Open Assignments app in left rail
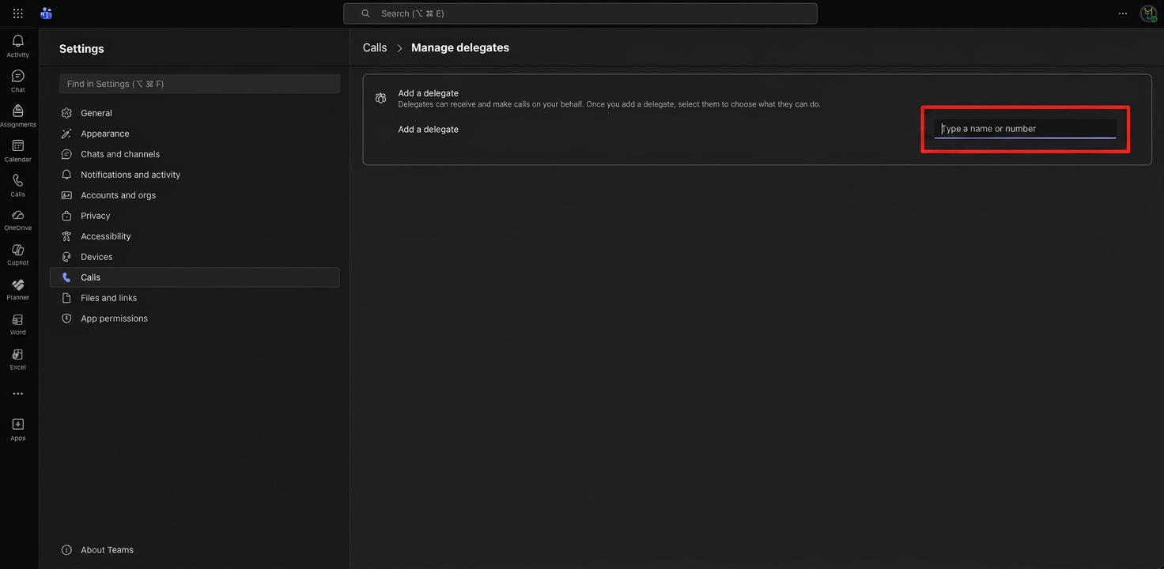The image size is (1164, 569). pyautogui.click(x=17, y=115)
